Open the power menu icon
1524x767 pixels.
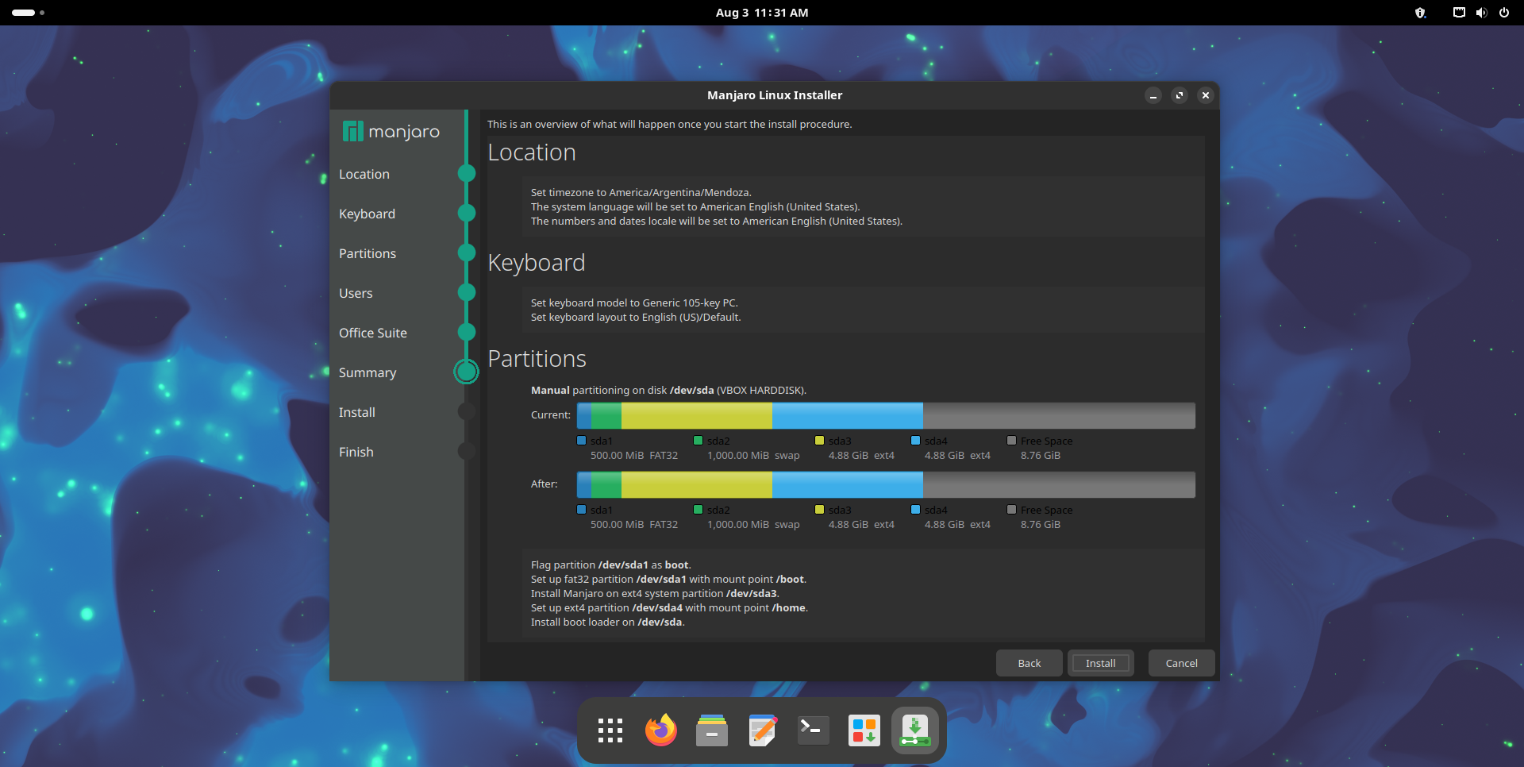[1504, 13]
